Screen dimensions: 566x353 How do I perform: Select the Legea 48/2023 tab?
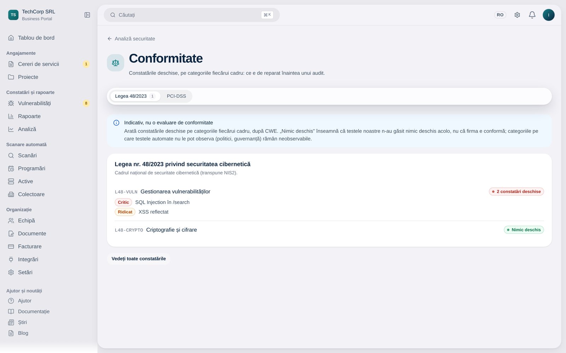click(x=135, y=96)
